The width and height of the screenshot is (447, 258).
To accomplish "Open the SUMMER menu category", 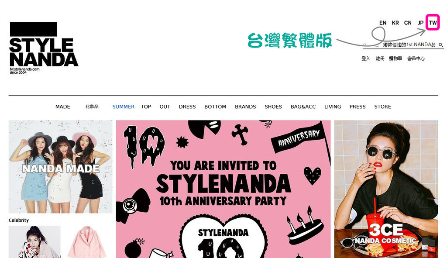I will coord(123,107).
